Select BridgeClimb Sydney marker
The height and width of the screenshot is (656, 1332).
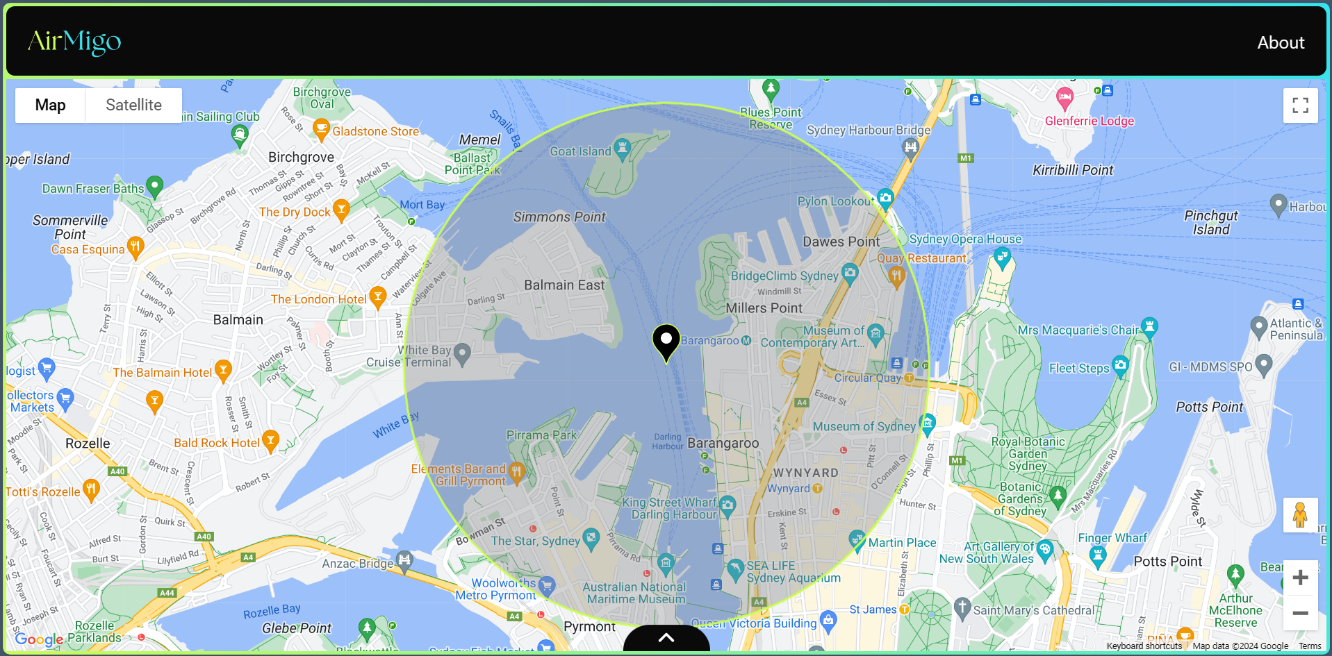coord(849,274)
